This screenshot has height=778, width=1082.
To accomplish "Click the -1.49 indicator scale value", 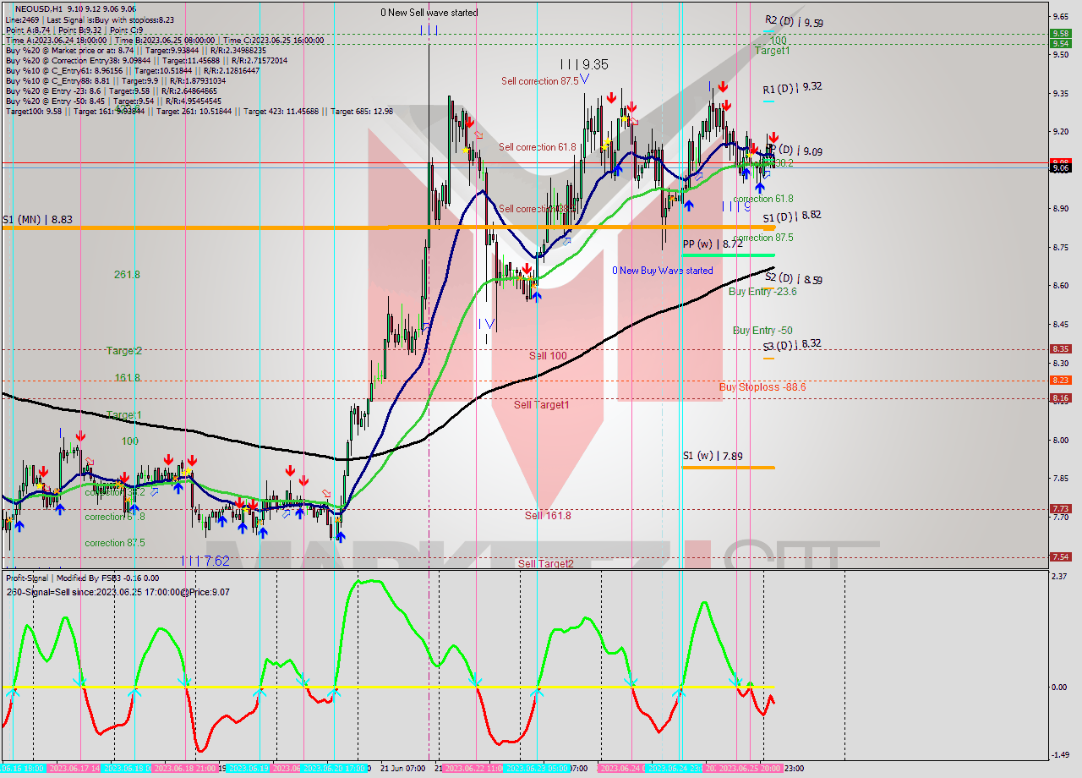I will 1061,755.
